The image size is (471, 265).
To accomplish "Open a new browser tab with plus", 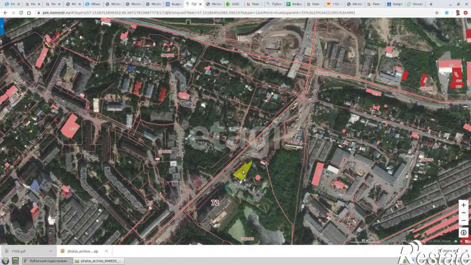I will pos(431,4).
